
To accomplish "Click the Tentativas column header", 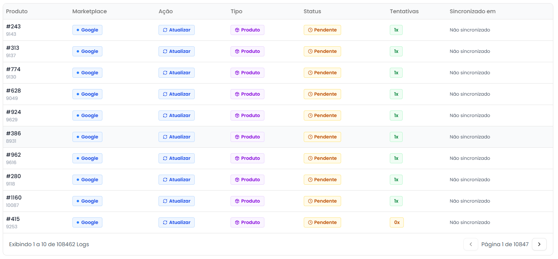I will click(x=404, y=11).
